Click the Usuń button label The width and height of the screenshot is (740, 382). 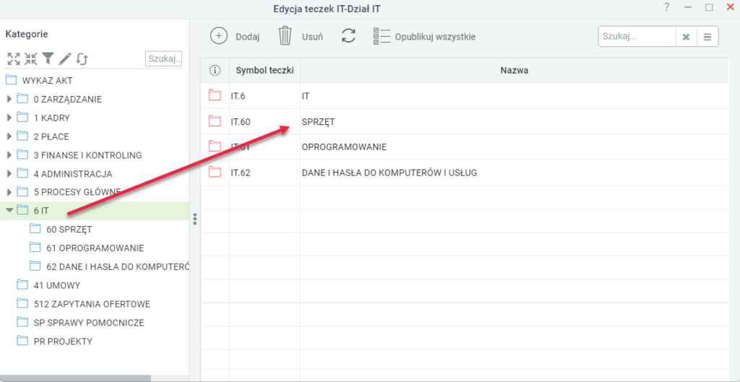pos(312,37)
